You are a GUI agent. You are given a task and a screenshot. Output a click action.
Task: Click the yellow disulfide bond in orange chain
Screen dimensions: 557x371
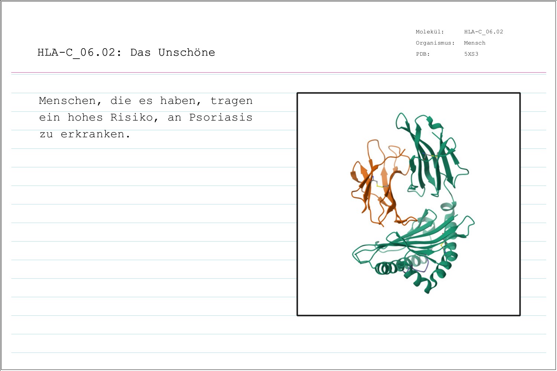point(380,185)
